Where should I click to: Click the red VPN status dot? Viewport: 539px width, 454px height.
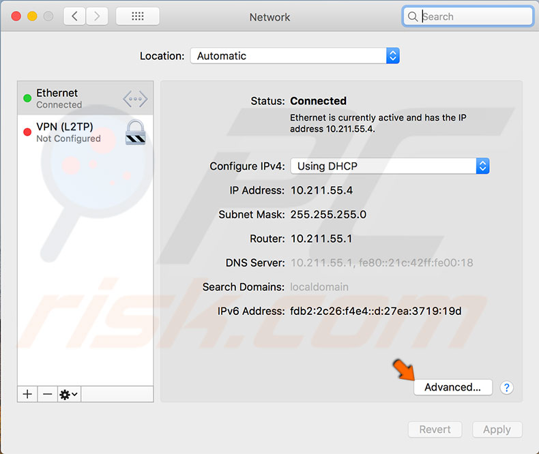point(27,132)
